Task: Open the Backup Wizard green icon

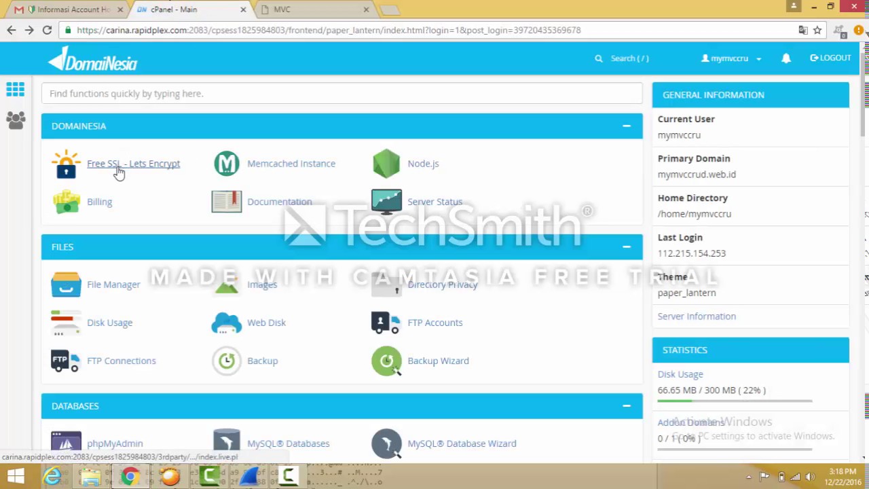Action: (386, 361)
